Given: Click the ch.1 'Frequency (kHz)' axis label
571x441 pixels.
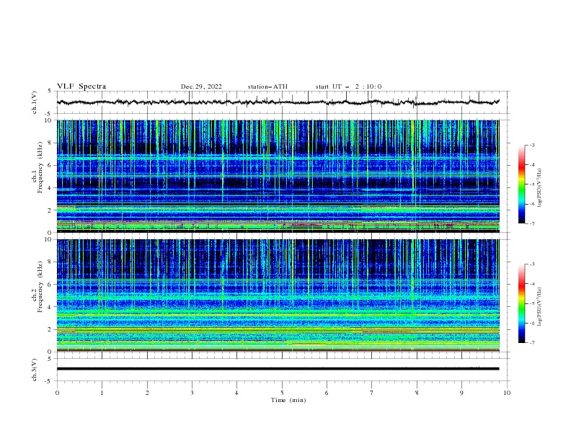Looking at the screenshot, I should (40, 167).
